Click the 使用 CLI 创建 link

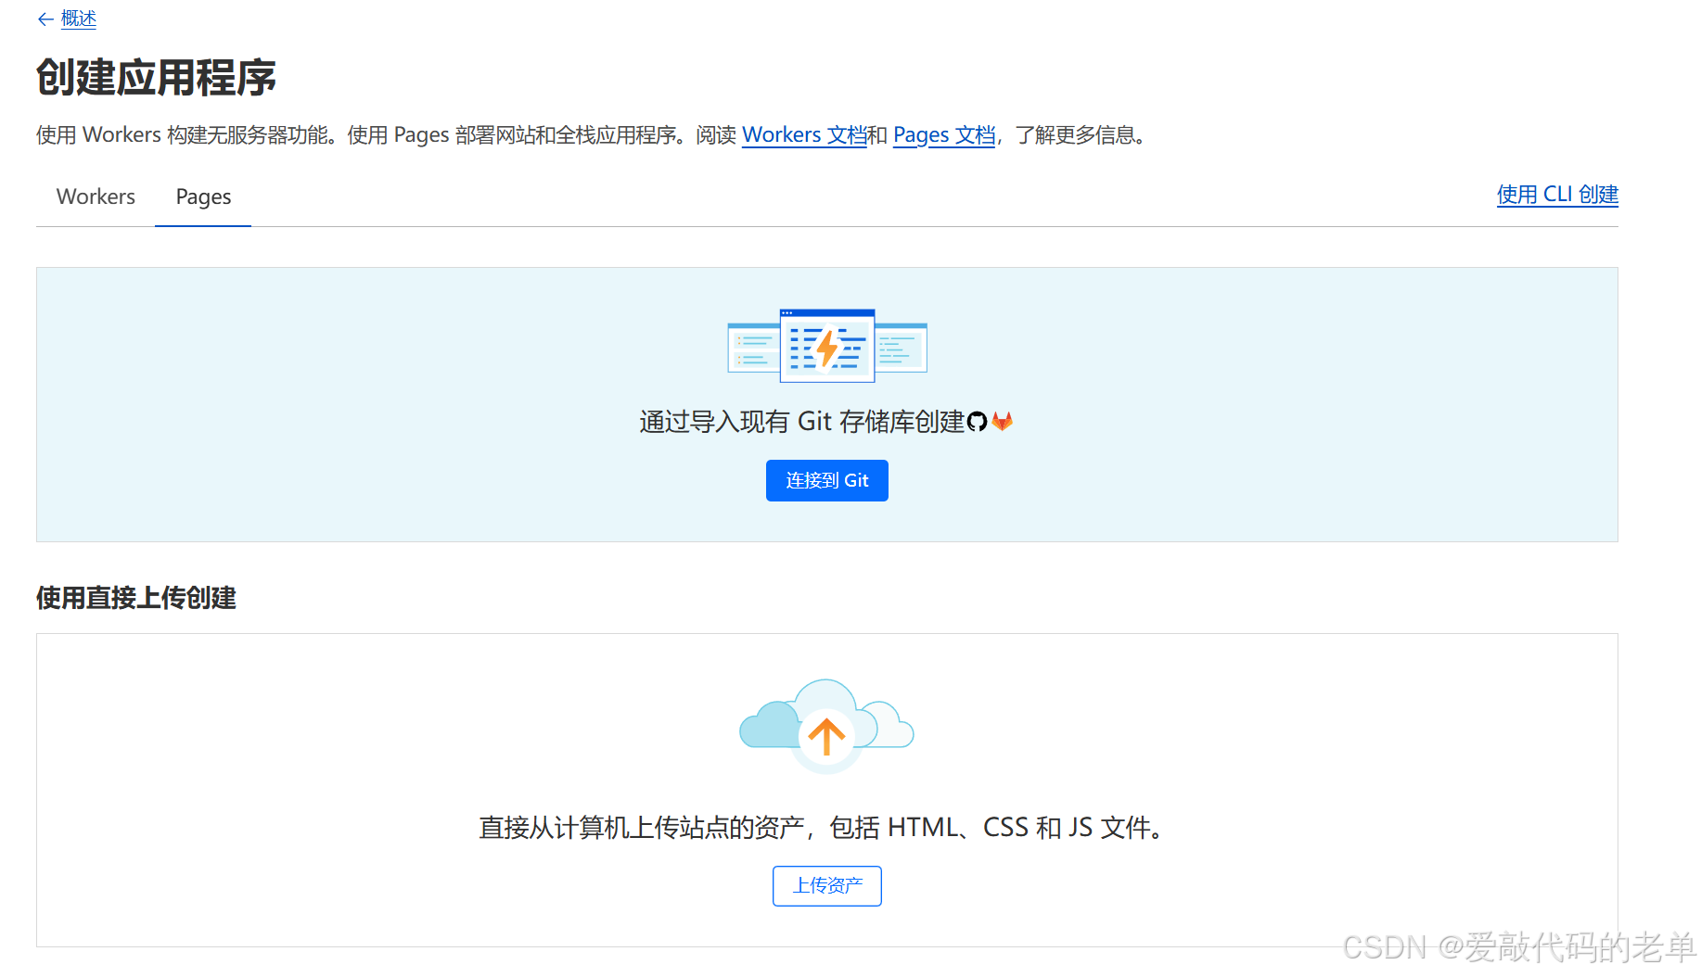1556,195
